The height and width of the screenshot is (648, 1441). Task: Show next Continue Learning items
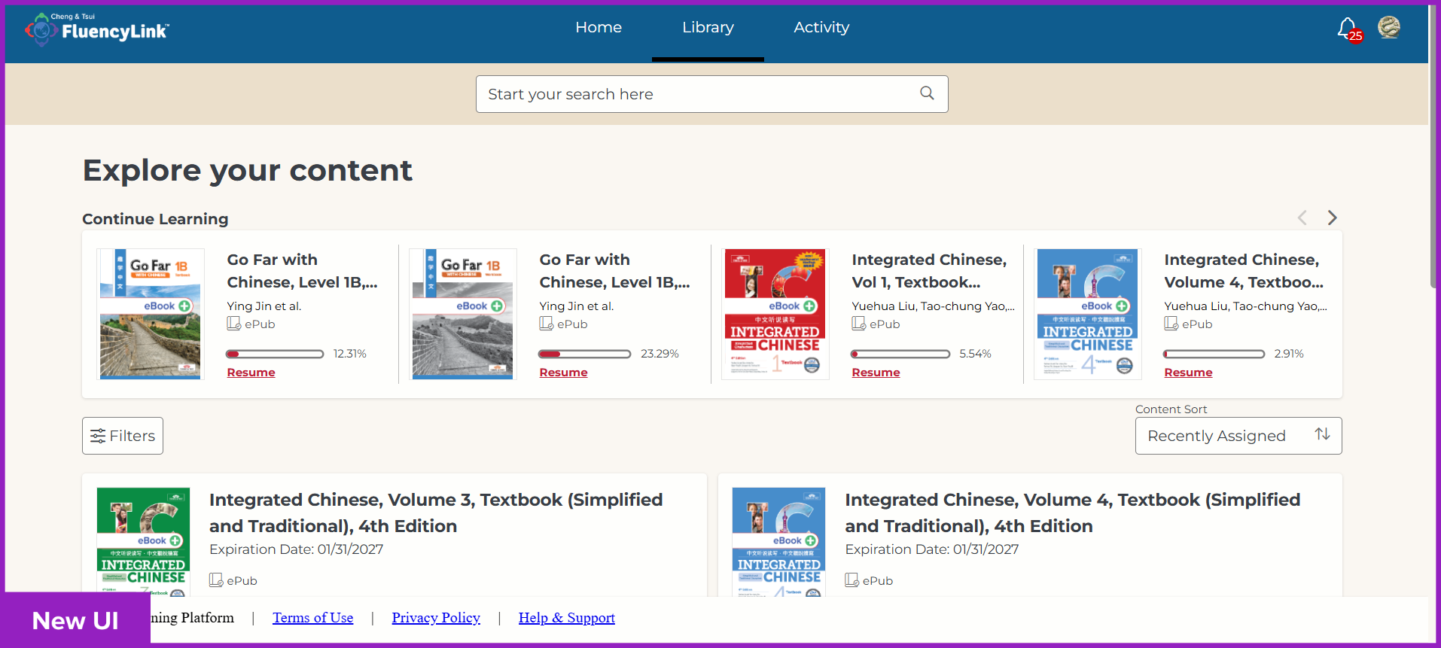point(1332,218)
